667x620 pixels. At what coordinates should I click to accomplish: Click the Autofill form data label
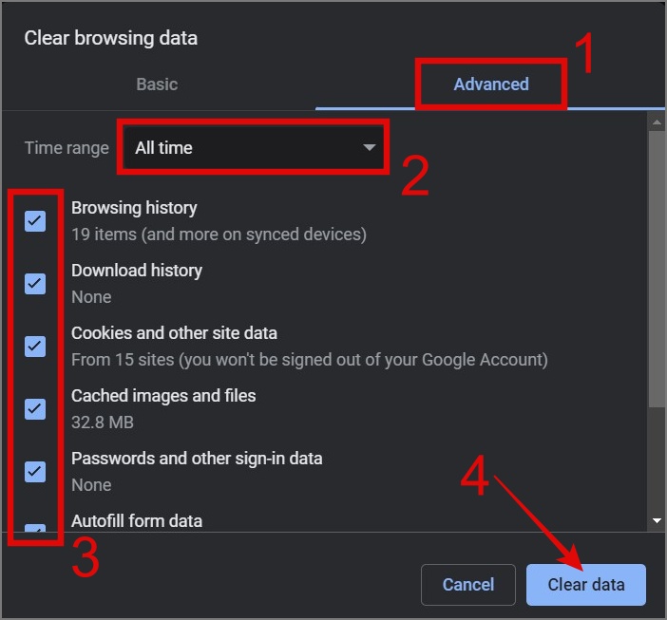[x=137, y=520]
